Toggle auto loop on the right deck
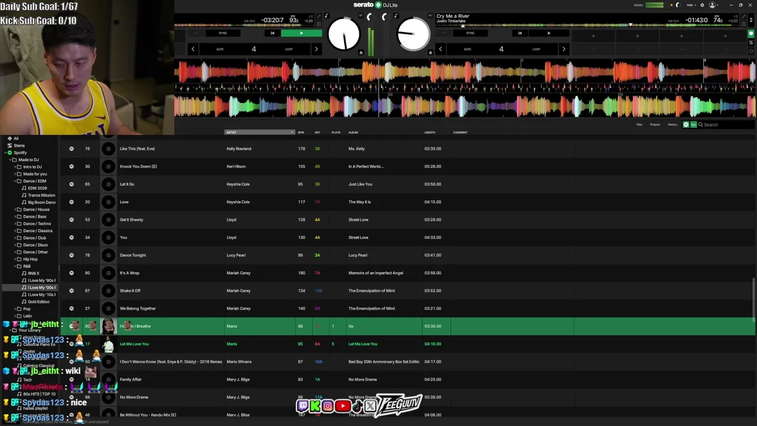This screenshot has height=426, width=757. click(467, 49)
